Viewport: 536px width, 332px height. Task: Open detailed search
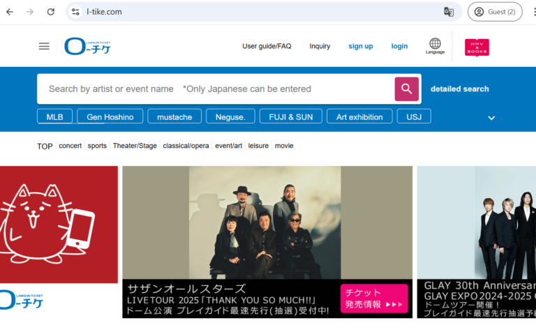click(459, 89)
